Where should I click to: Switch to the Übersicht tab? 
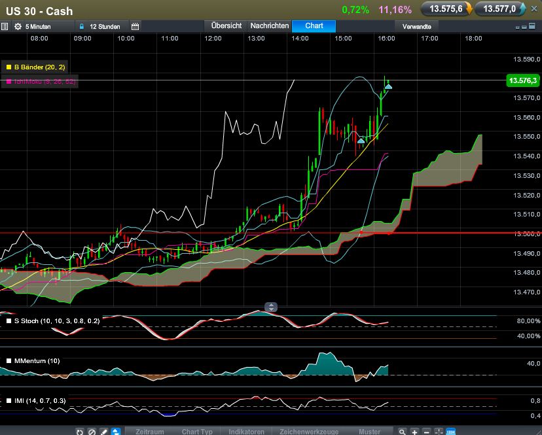226,26
